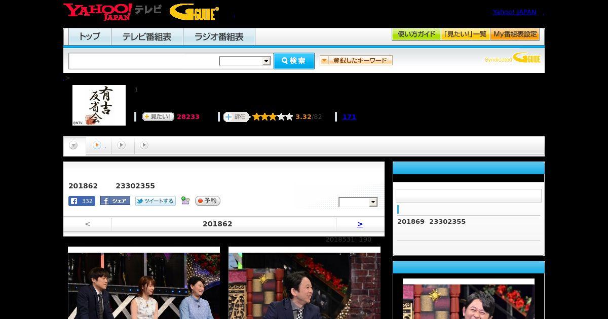The width and height of the screenshot is (608, 319).
Task: Click the 201862 23302355 broadcast heading
Action: click(x=111, y=186)
